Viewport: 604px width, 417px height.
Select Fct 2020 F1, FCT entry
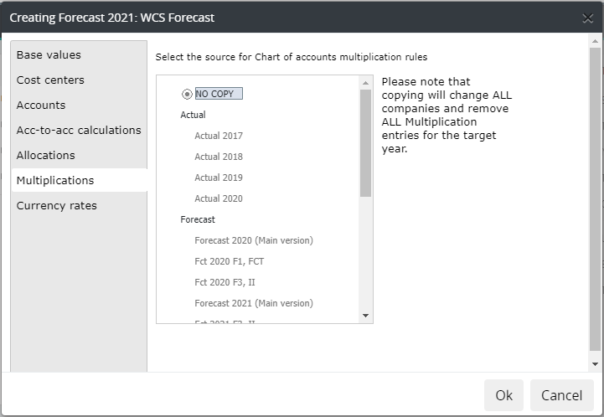coord(230,261)
